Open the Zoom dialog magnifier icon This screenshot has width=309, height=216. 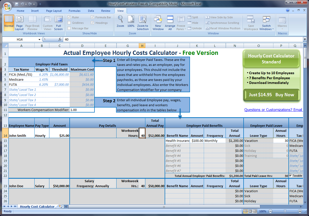click(x=120, y=21)
